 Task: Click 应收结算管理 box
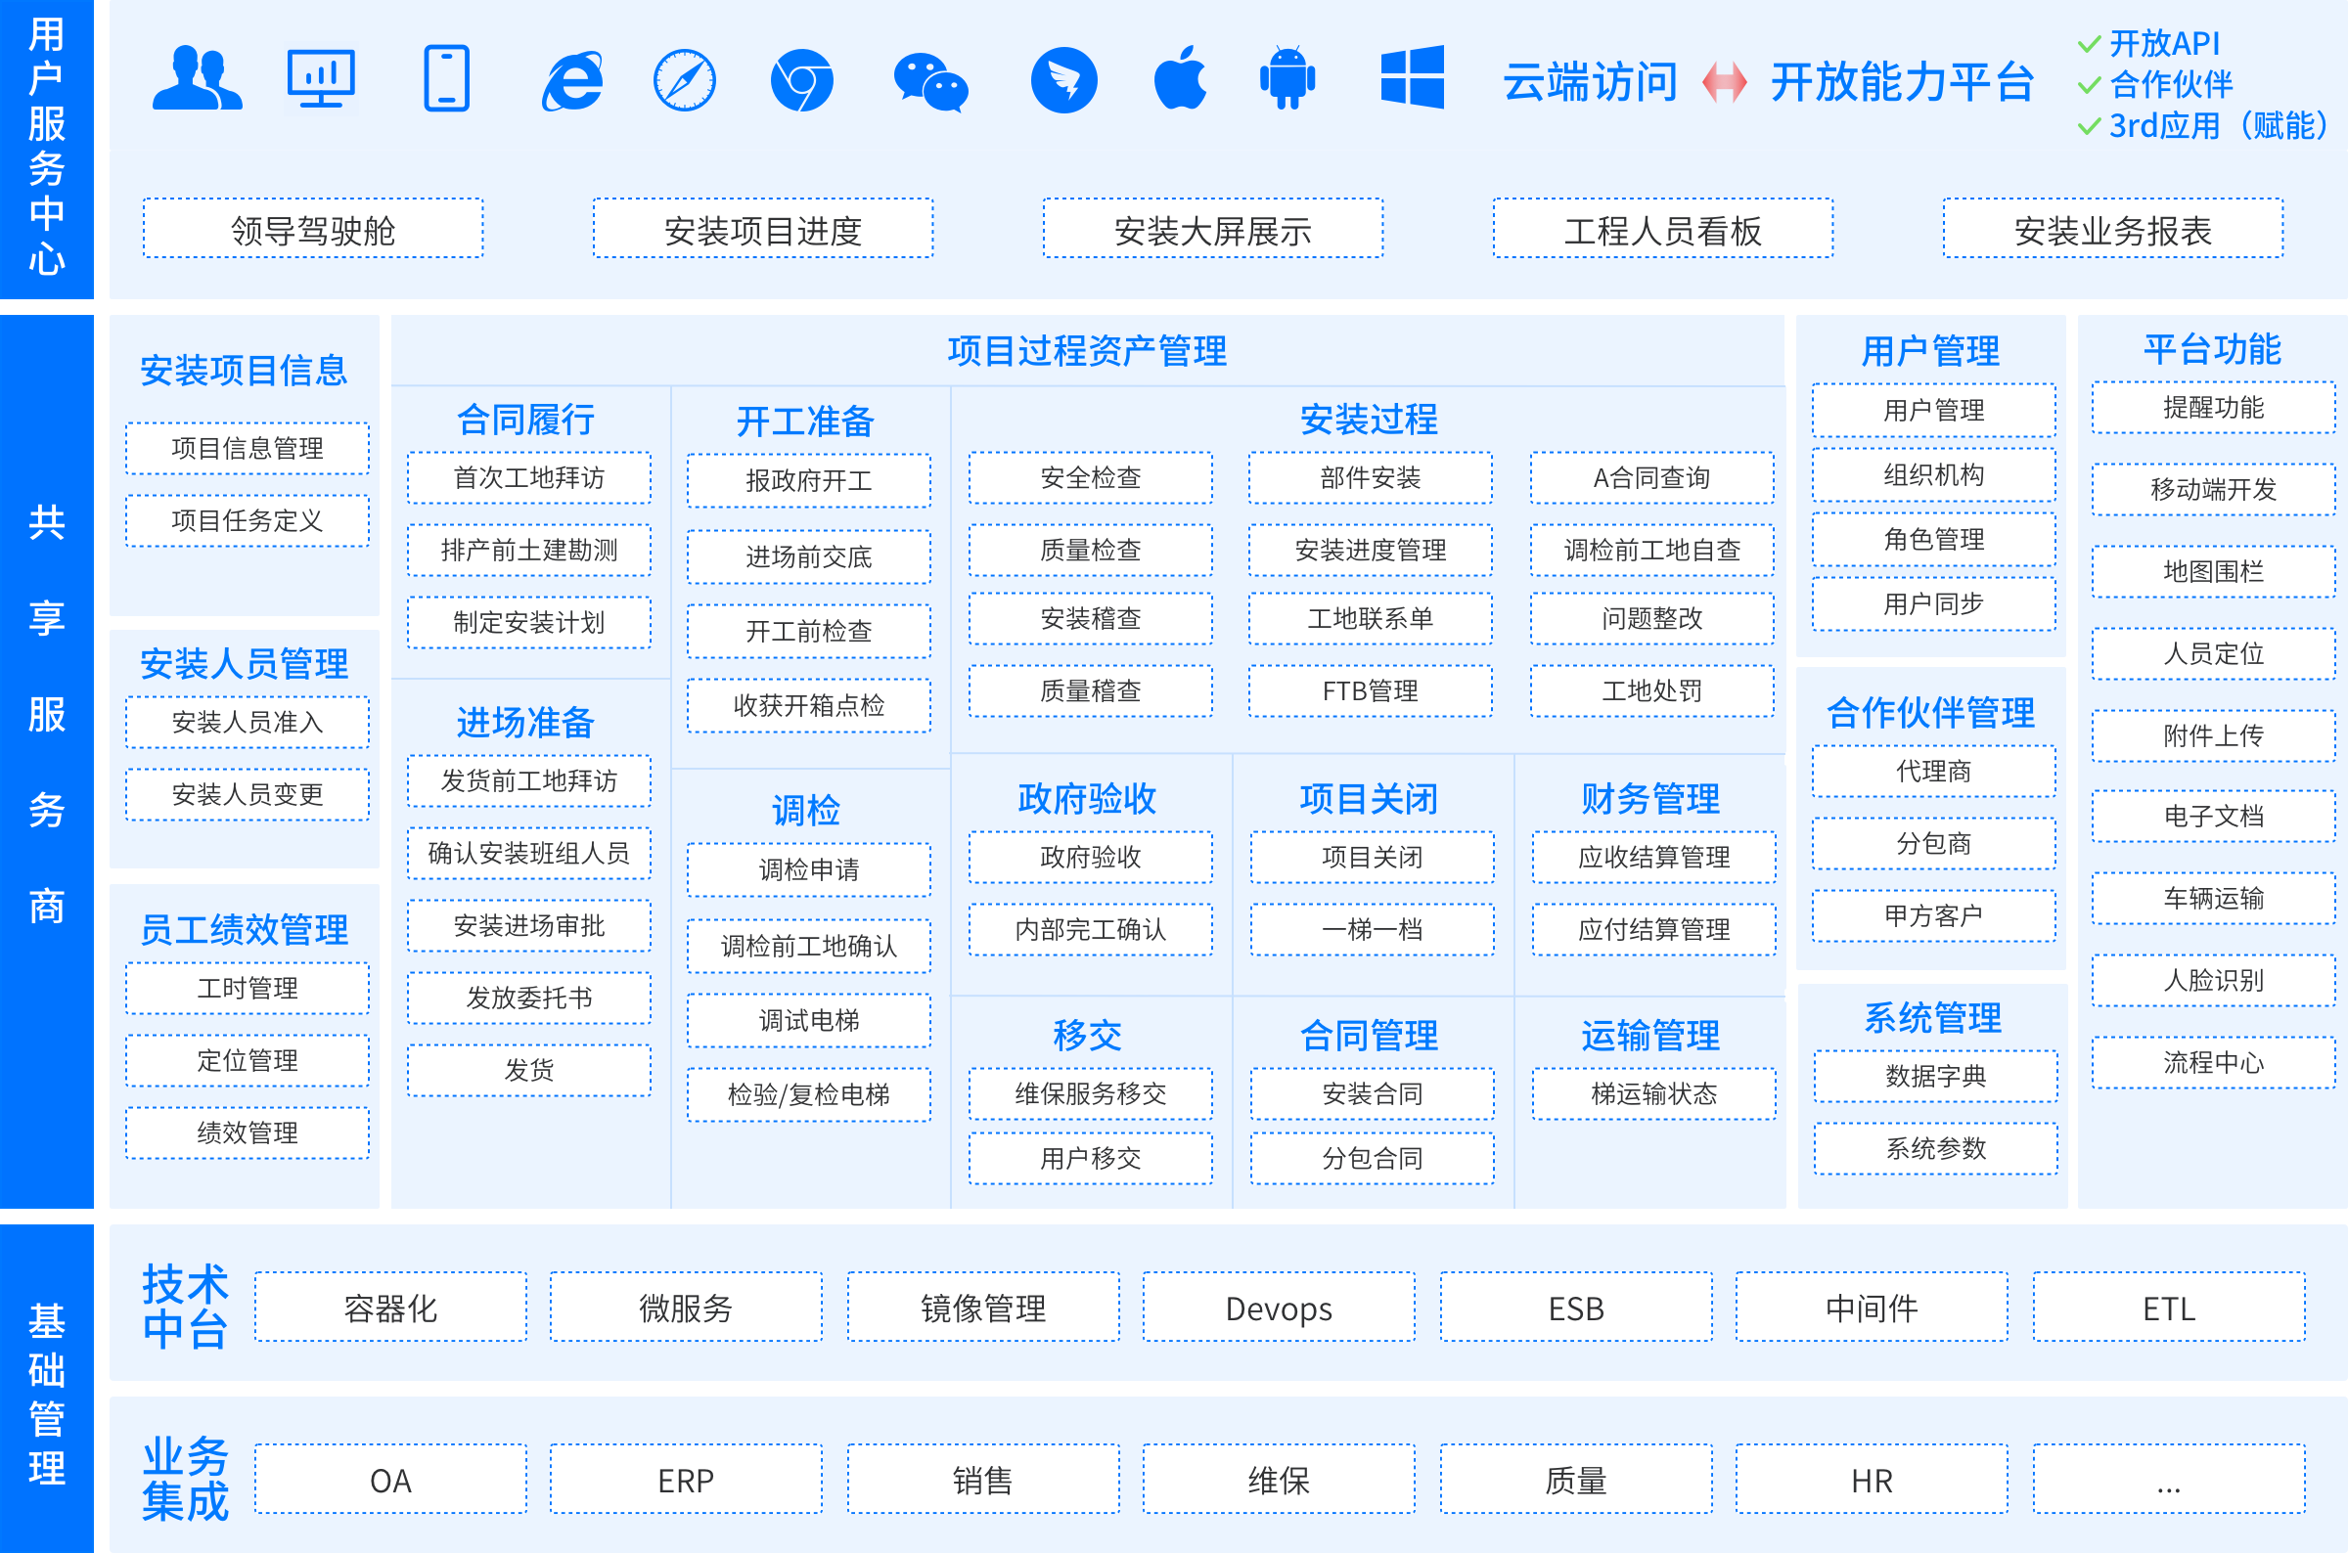tap(1654, 858)
